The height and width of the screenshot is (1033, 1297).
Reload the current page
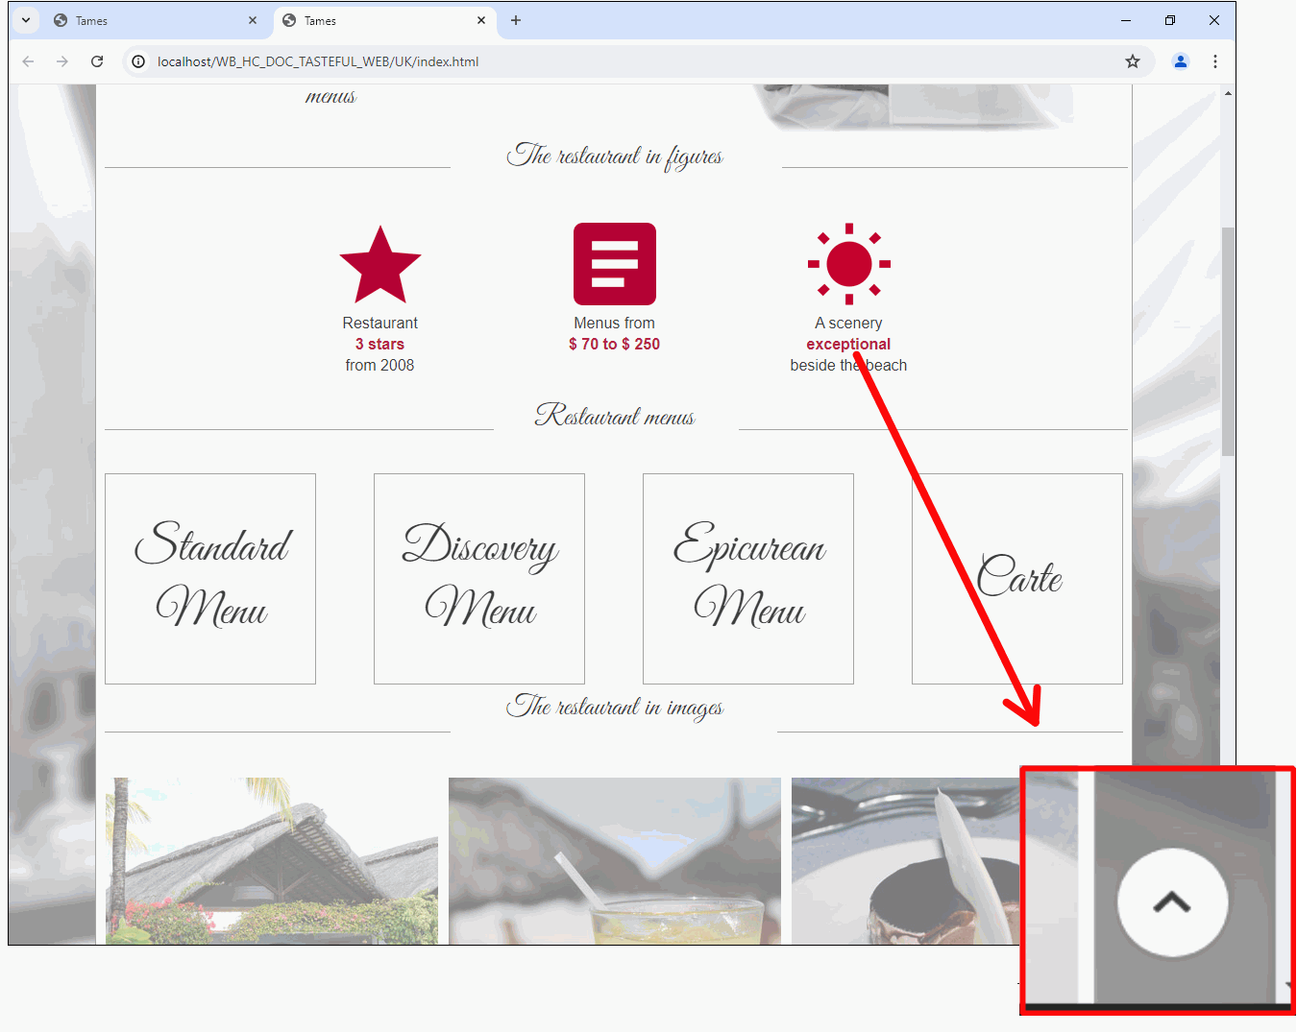97,61
